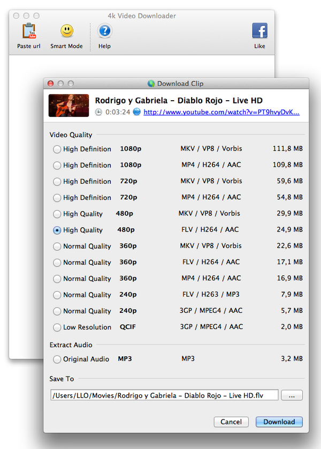The width and height of the screenshot is (321, 449).
Task: Click the 'FLV / H263 / MP3' format text
Action: tap(211, 294)
